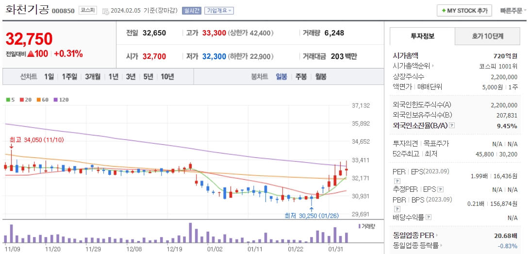Select the 1주일 line chart period

[x=69, y=77]
